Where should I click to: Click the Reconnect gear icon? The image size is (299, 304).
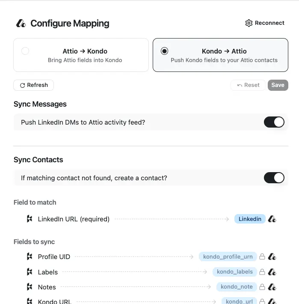coord(249,23)
